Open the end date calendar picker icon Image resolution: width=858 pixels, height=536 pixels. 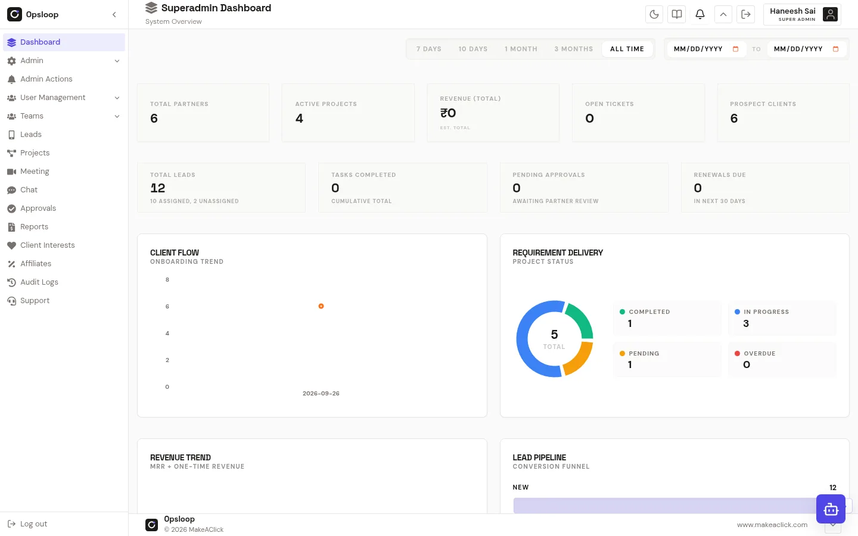click(x=835, y=49)
